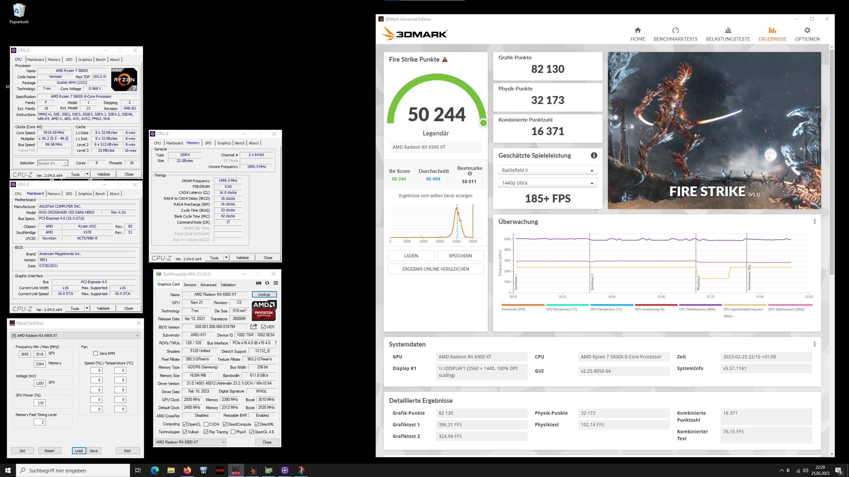Open the Validation tab in GPU-Z
This screenshot has width=849, height=477.
point(228,285)
